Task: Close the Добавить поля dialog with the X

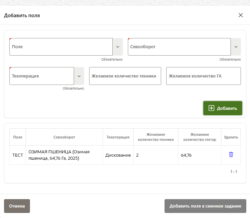Action: [241, 15]
